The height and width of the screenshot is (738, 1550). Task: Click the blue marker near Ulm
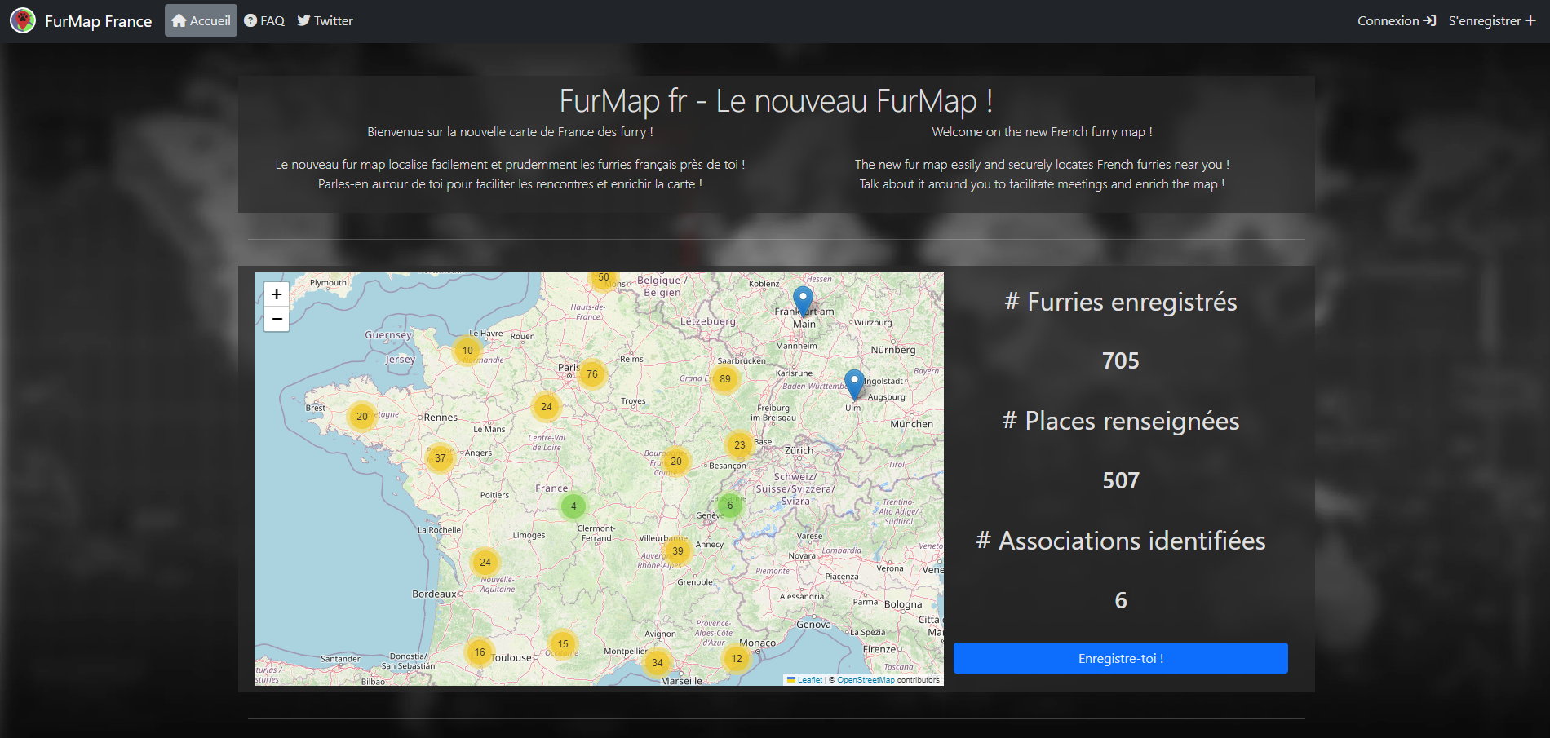pyautogui.click(x=854, y=383)
